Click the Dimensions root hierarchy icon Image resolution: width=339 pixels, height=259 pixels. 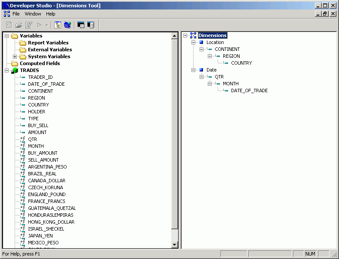click(193, 35)
